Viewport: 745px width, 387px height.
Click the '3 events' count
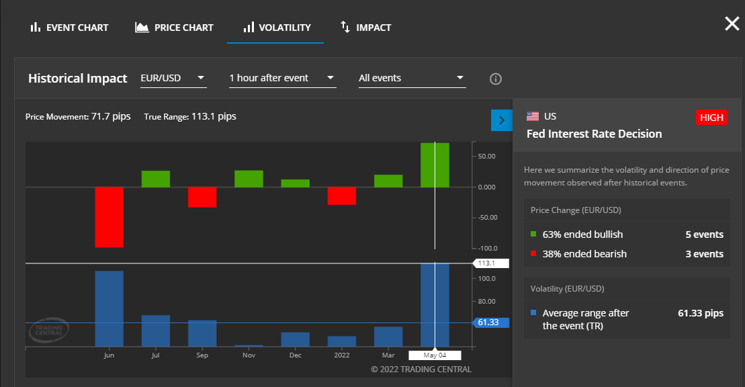pyautogui.click(x=704, y=254)
